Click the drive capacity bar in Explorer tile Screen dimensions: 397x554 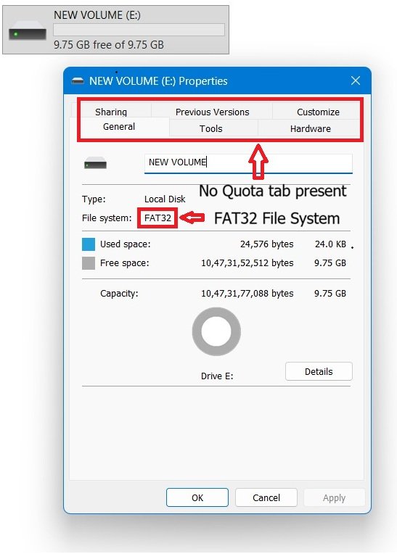[x=139, y=30]
